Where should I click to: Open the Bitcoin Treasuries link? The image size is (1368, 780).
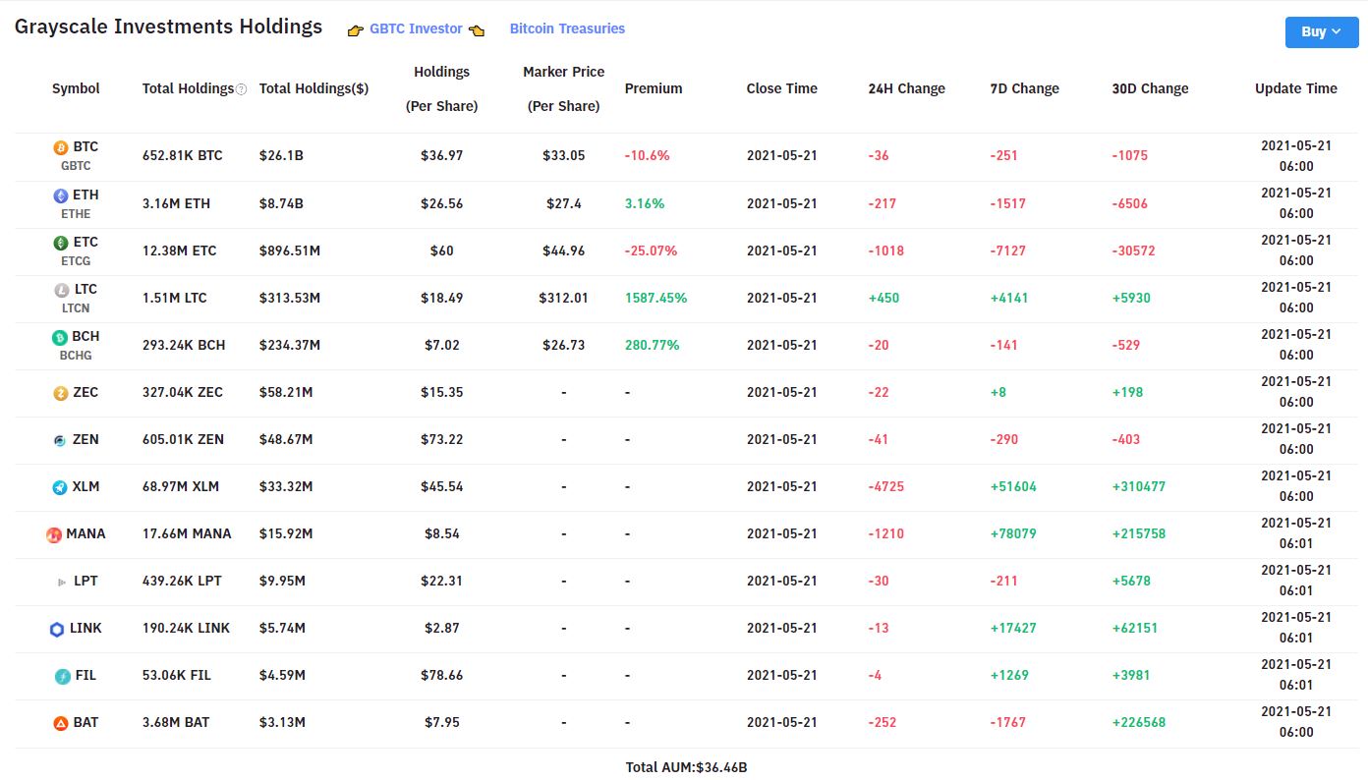pos(567,29)
